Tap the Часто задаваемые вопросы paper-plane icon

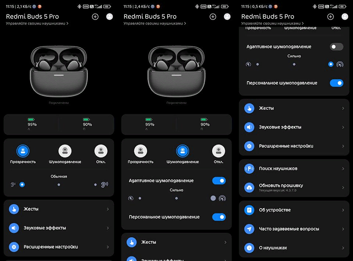point(249,229)
